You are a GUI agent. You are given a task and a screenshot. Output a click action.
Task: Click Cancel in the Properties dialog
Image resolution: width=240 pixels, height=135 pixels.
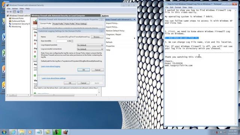tap(83, 83)
